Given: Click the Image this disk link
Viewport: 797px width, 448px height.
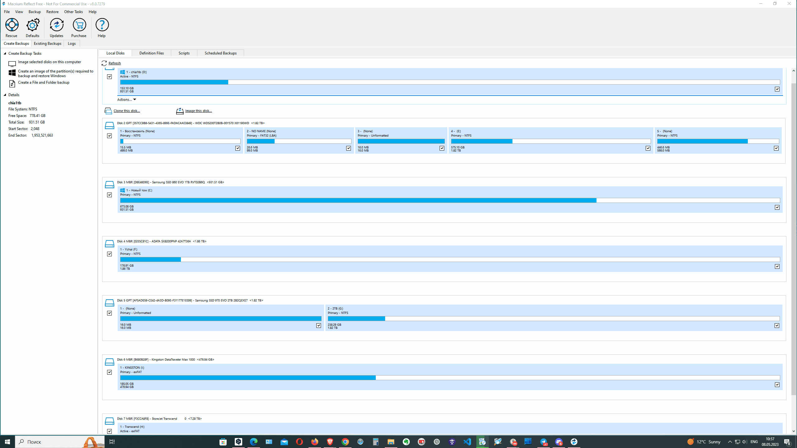Looking at the screenshot, I should tap(198, 111).
